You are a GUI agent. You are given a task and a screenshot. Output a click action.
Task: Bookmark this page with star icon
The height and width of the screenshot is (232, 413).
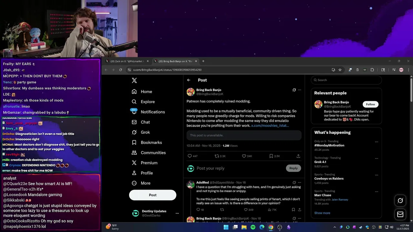click(340, 70)
